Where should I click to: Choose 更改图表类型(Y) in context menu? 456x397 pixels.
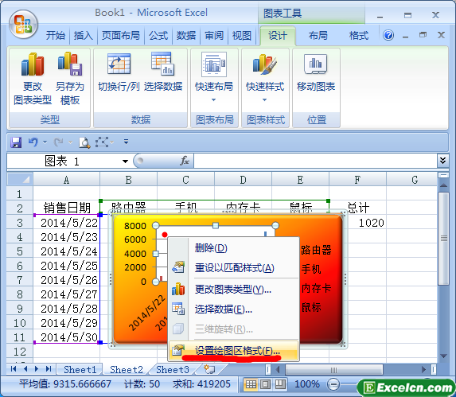pos(233,290)
